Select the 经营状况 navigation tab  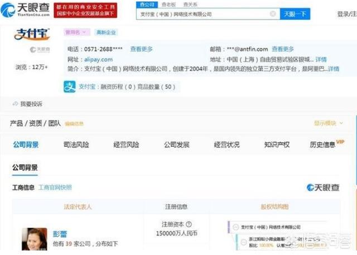227,145
